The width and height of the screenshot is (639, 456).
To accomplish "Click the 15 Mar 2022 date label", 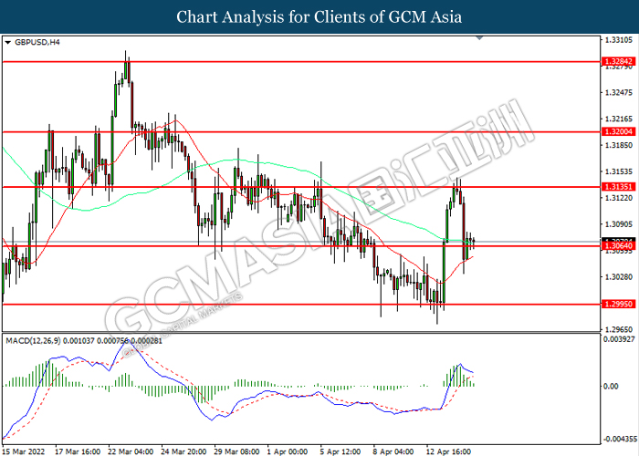I will tap(23, 451).
